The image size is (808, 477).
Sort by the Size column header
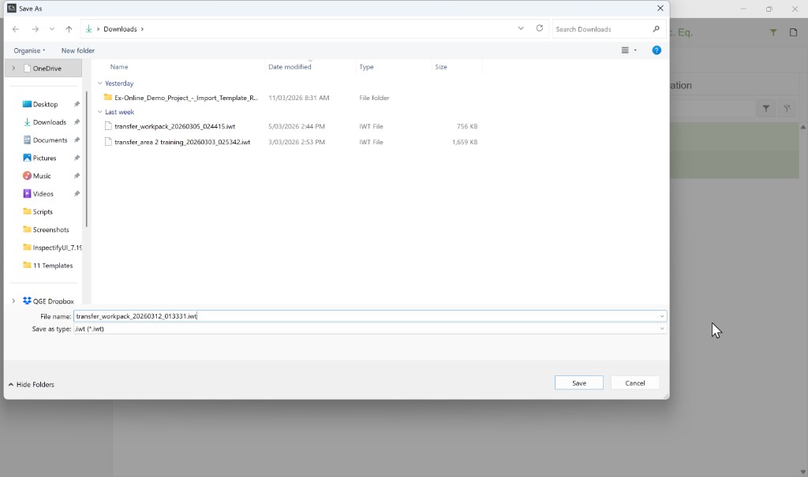click(441, 67)
